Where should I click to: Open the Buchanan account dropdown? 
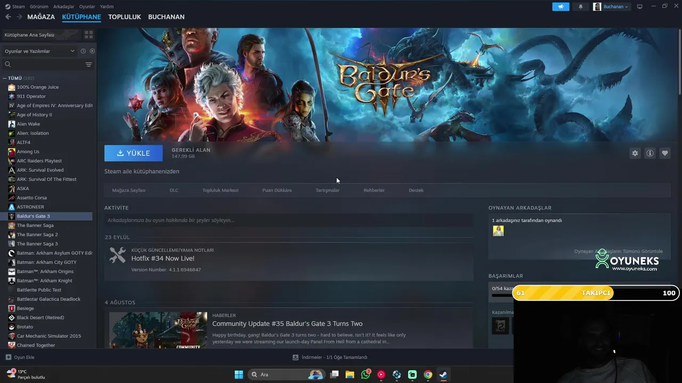click(x=611, y=6)
